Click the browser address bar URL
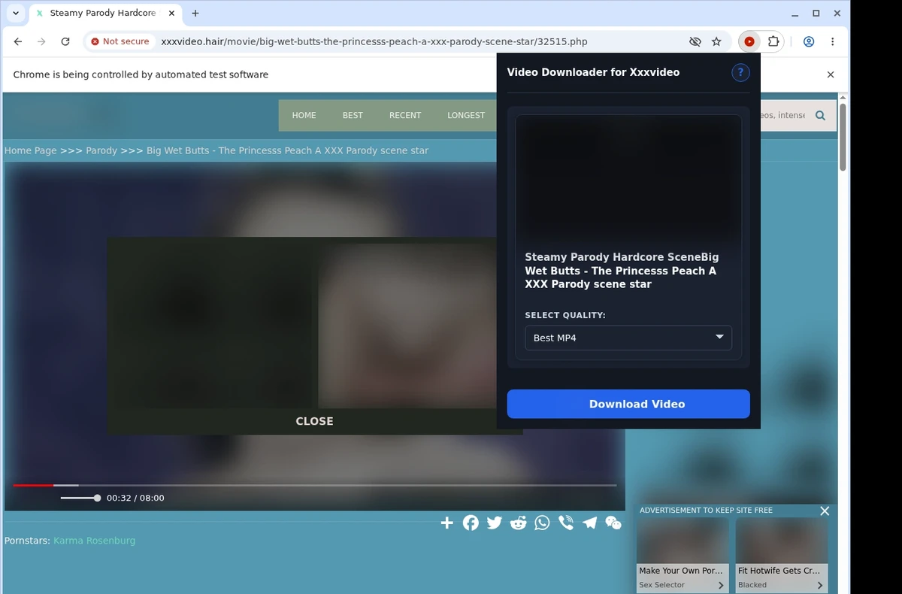 (x=374, y=42)
